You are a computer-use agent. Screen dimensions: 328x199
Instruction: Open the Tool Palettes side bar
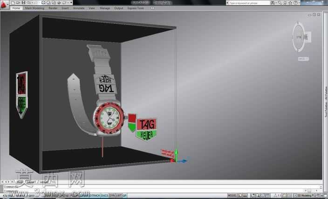click(x=326, y=102)
